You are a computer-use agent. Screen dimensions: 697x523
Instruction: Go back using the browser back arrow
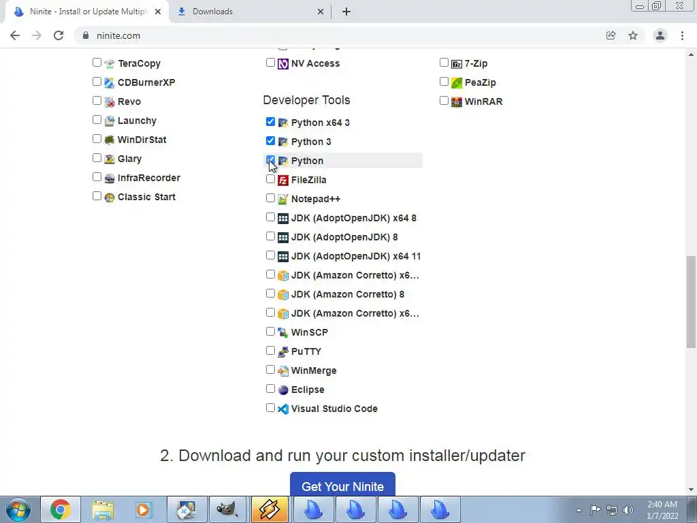click(15, 35)
